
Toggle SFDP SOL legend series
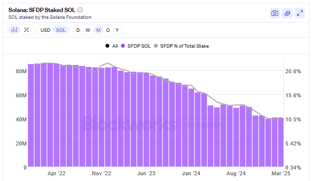point(136,46)
